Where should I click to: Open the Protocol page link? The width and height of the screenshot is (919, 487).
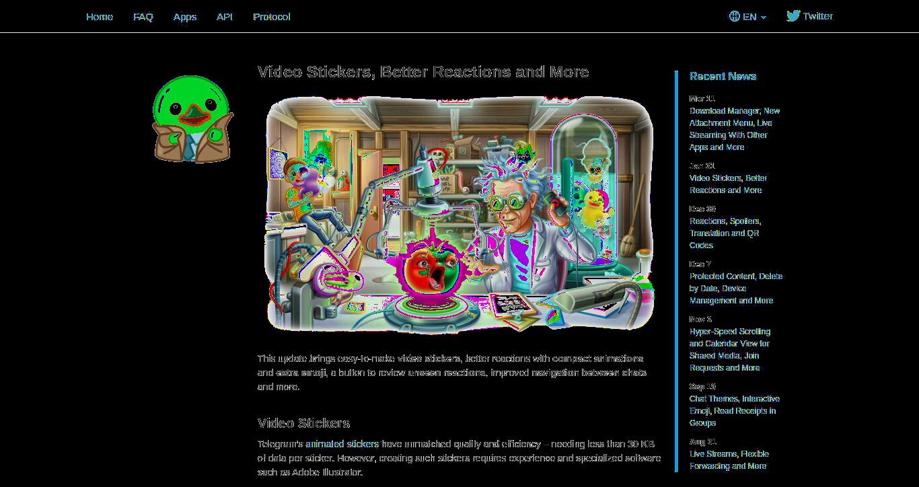[x=272, y=17]
